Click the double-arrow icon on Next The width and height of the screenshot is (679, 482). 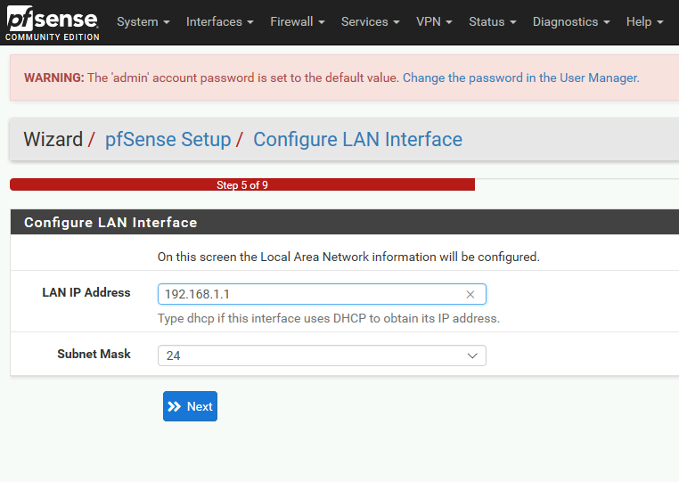174,406
